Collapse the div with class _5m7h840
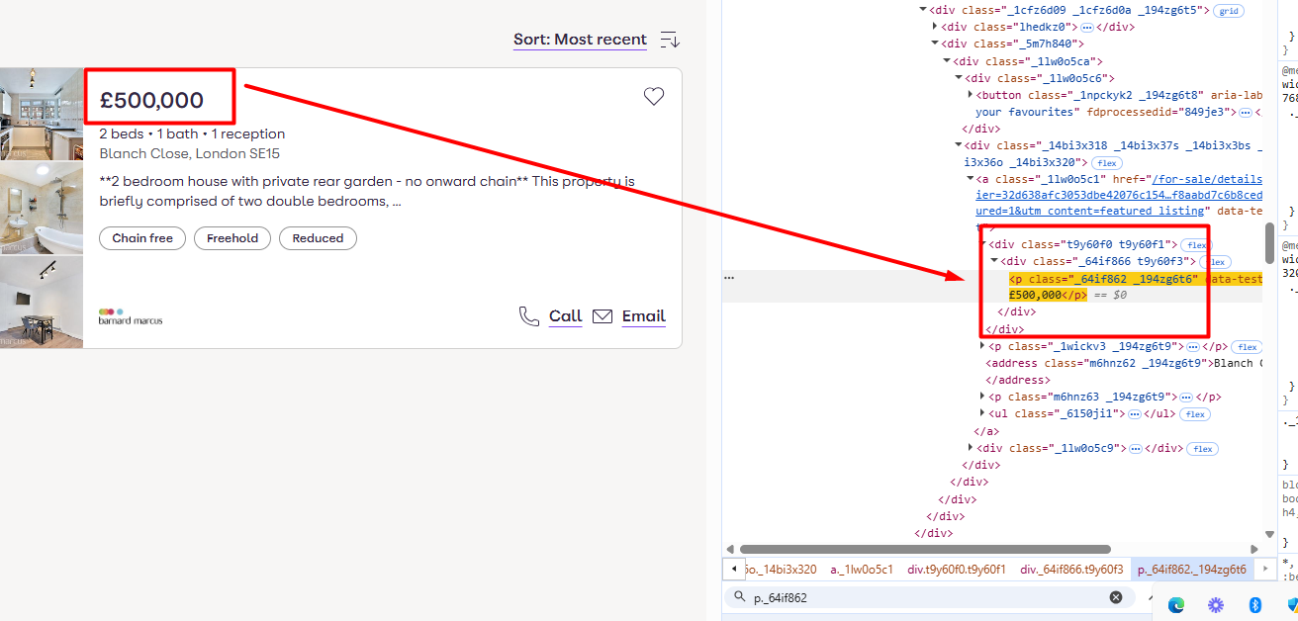This screenshot has width=1298, height=621. coord(936,44)
